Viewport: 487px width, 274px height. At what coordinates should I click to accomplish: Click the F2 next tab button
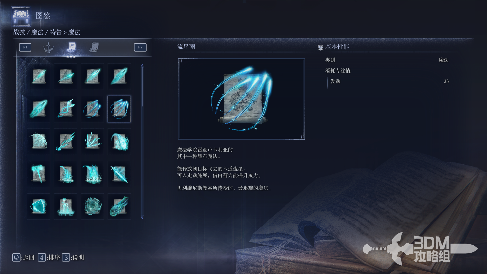click(140, 47)
